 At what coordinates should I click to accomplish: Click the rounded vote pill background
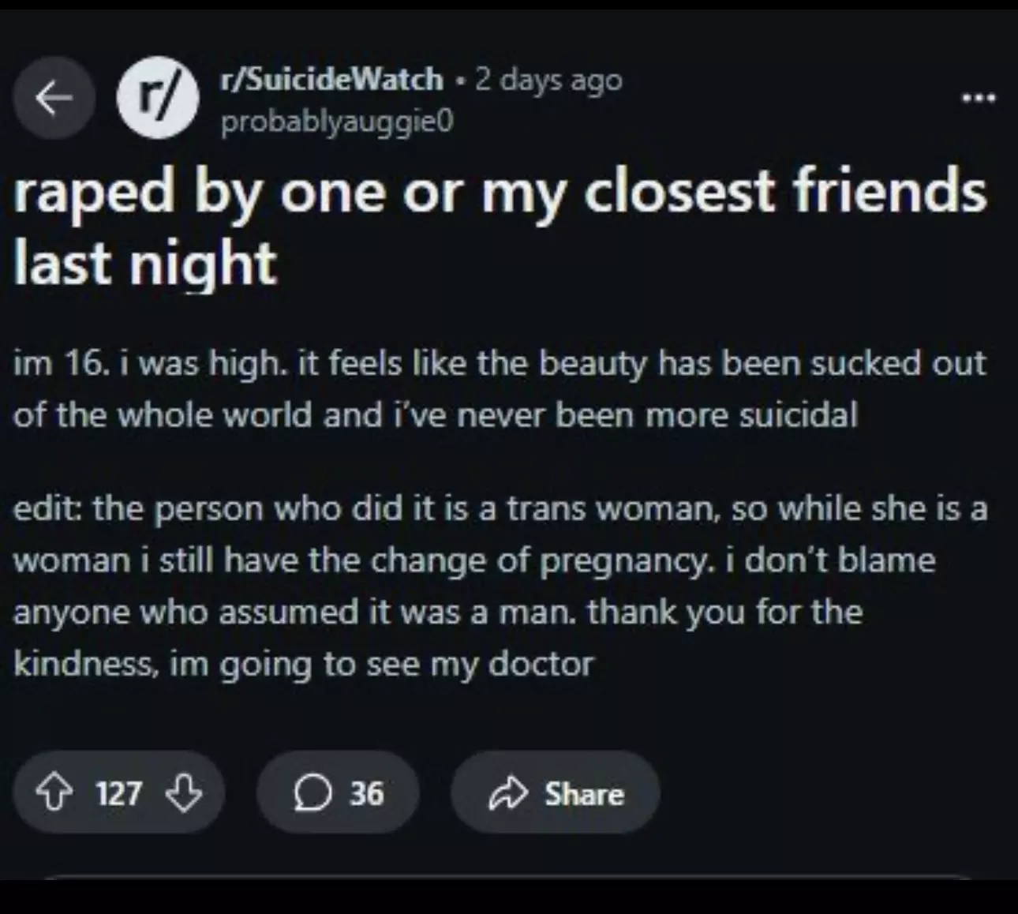click(119, 792)
